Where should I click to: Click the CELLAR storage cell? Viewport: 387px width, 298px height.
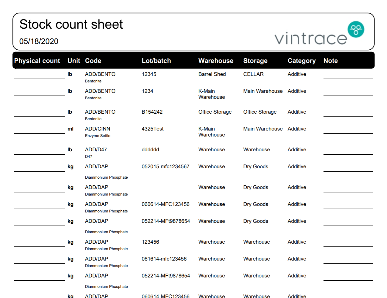(253, 74)
